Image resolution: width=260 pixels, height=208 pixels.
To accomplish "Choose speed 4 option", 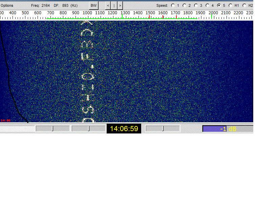I will (208, 5).
